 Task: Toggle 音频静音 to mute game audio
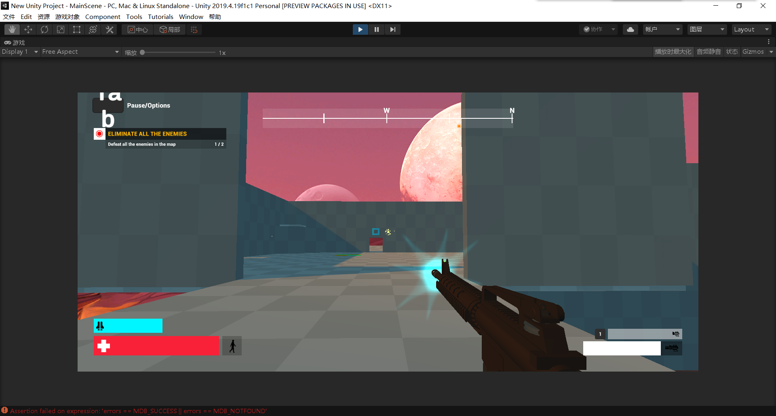(x=709, y=52)
